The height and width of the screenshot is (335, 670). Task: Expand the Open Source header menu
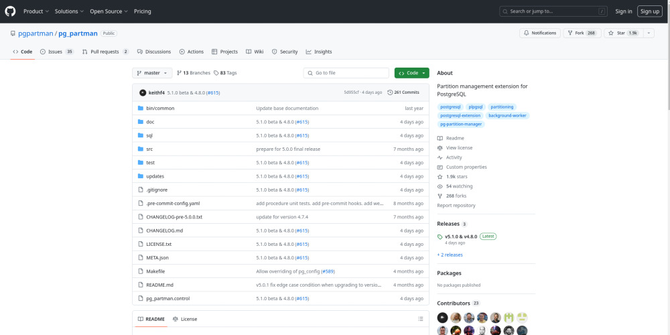tap(109, 11)
